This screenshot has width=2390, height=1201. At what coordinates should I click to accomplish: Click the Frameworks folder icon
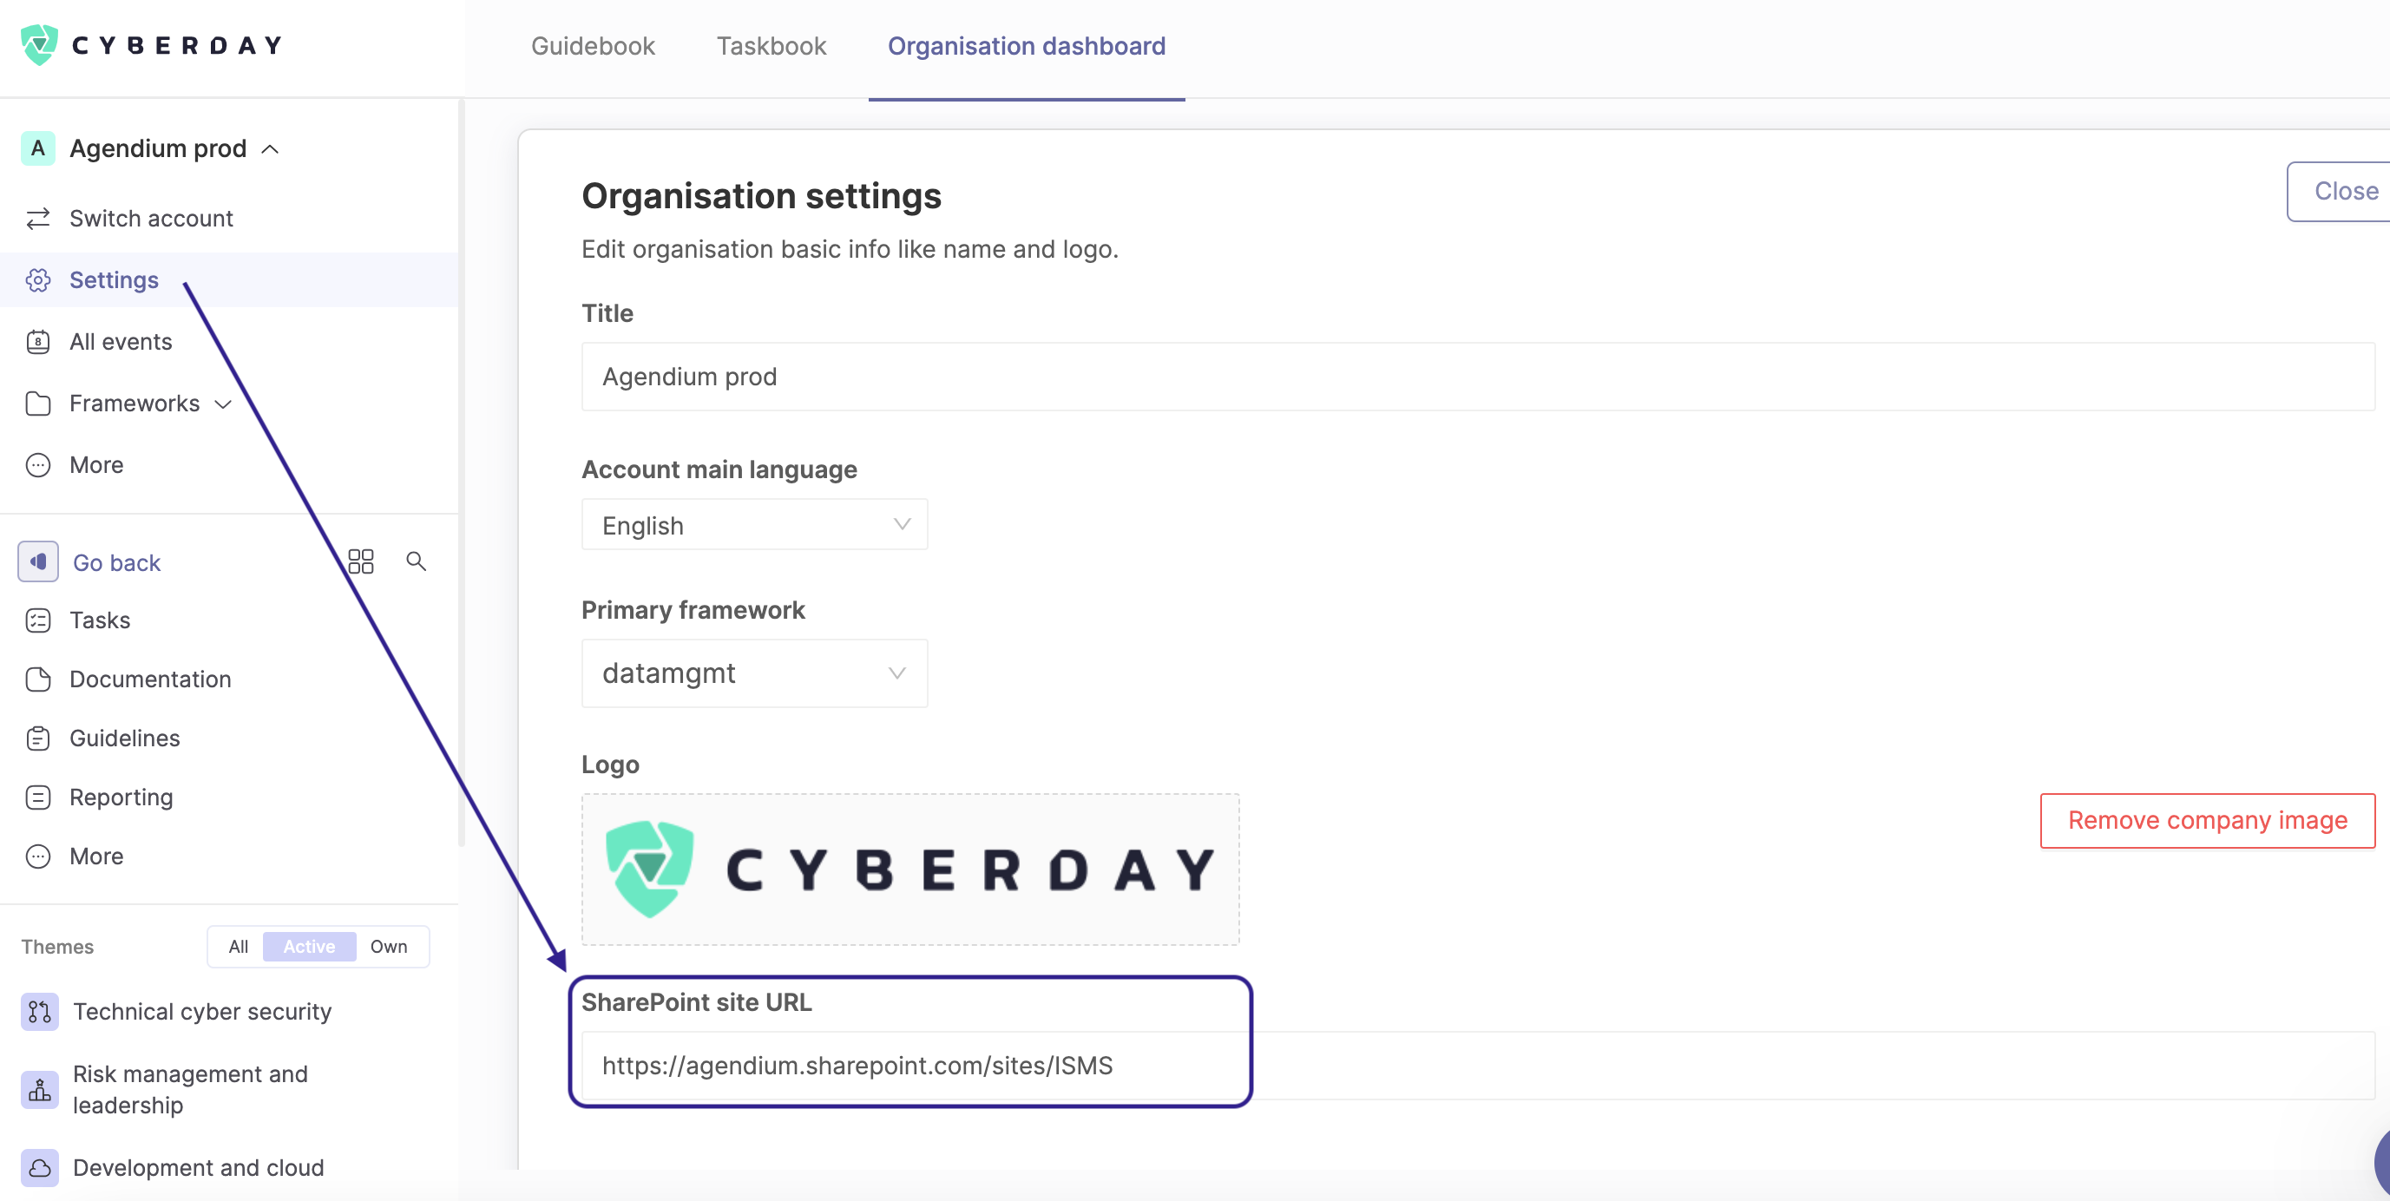pyautogui.click(x=38, y=404)
